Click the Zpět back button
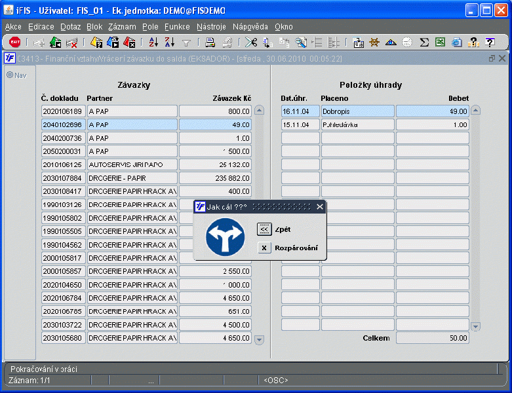Viewport: 512px width, 393px height. [x=264, y=229]
